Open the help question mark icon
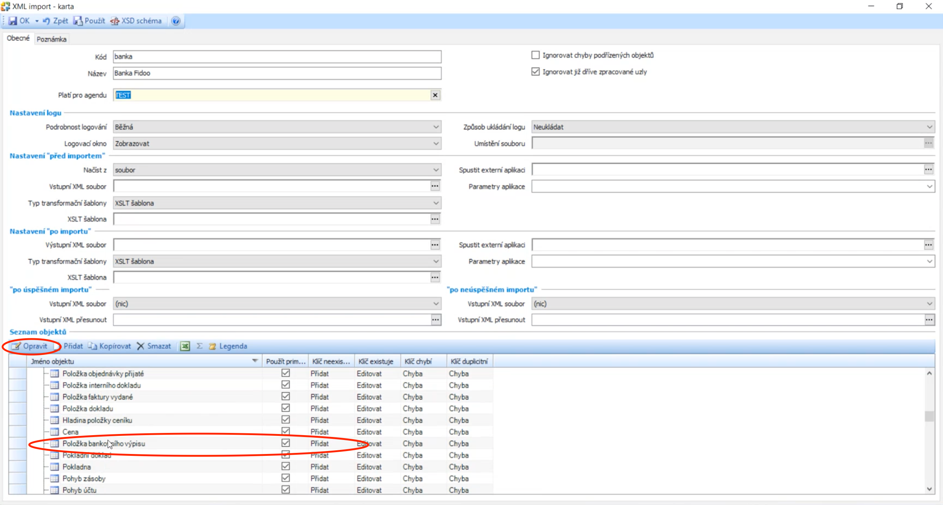Viewport: 943px width, 505px height. coord(176,21)
